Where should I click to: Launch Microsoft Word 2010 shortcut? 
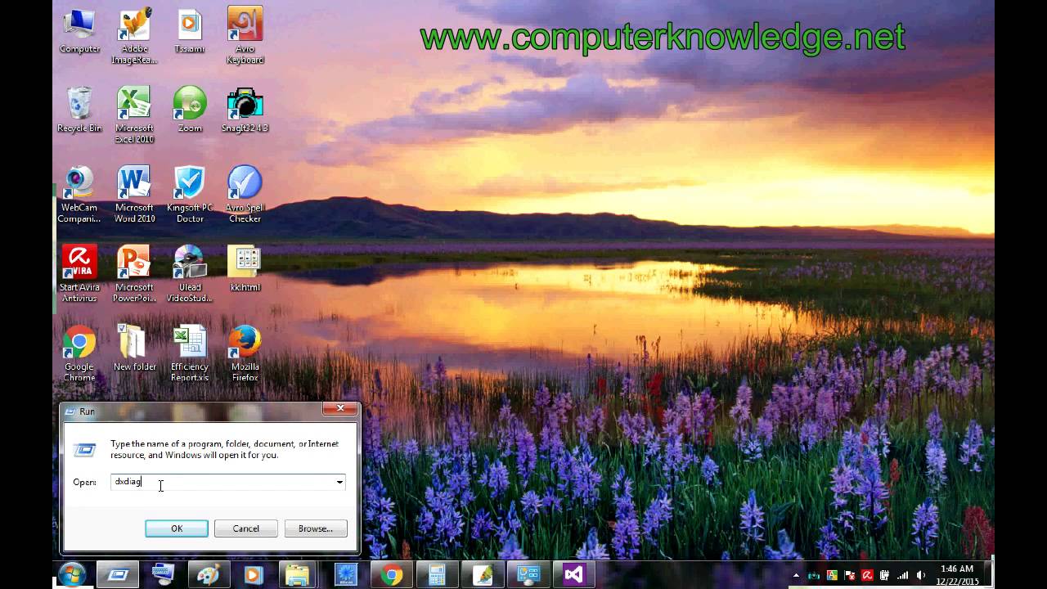click(x=134, y=195)
